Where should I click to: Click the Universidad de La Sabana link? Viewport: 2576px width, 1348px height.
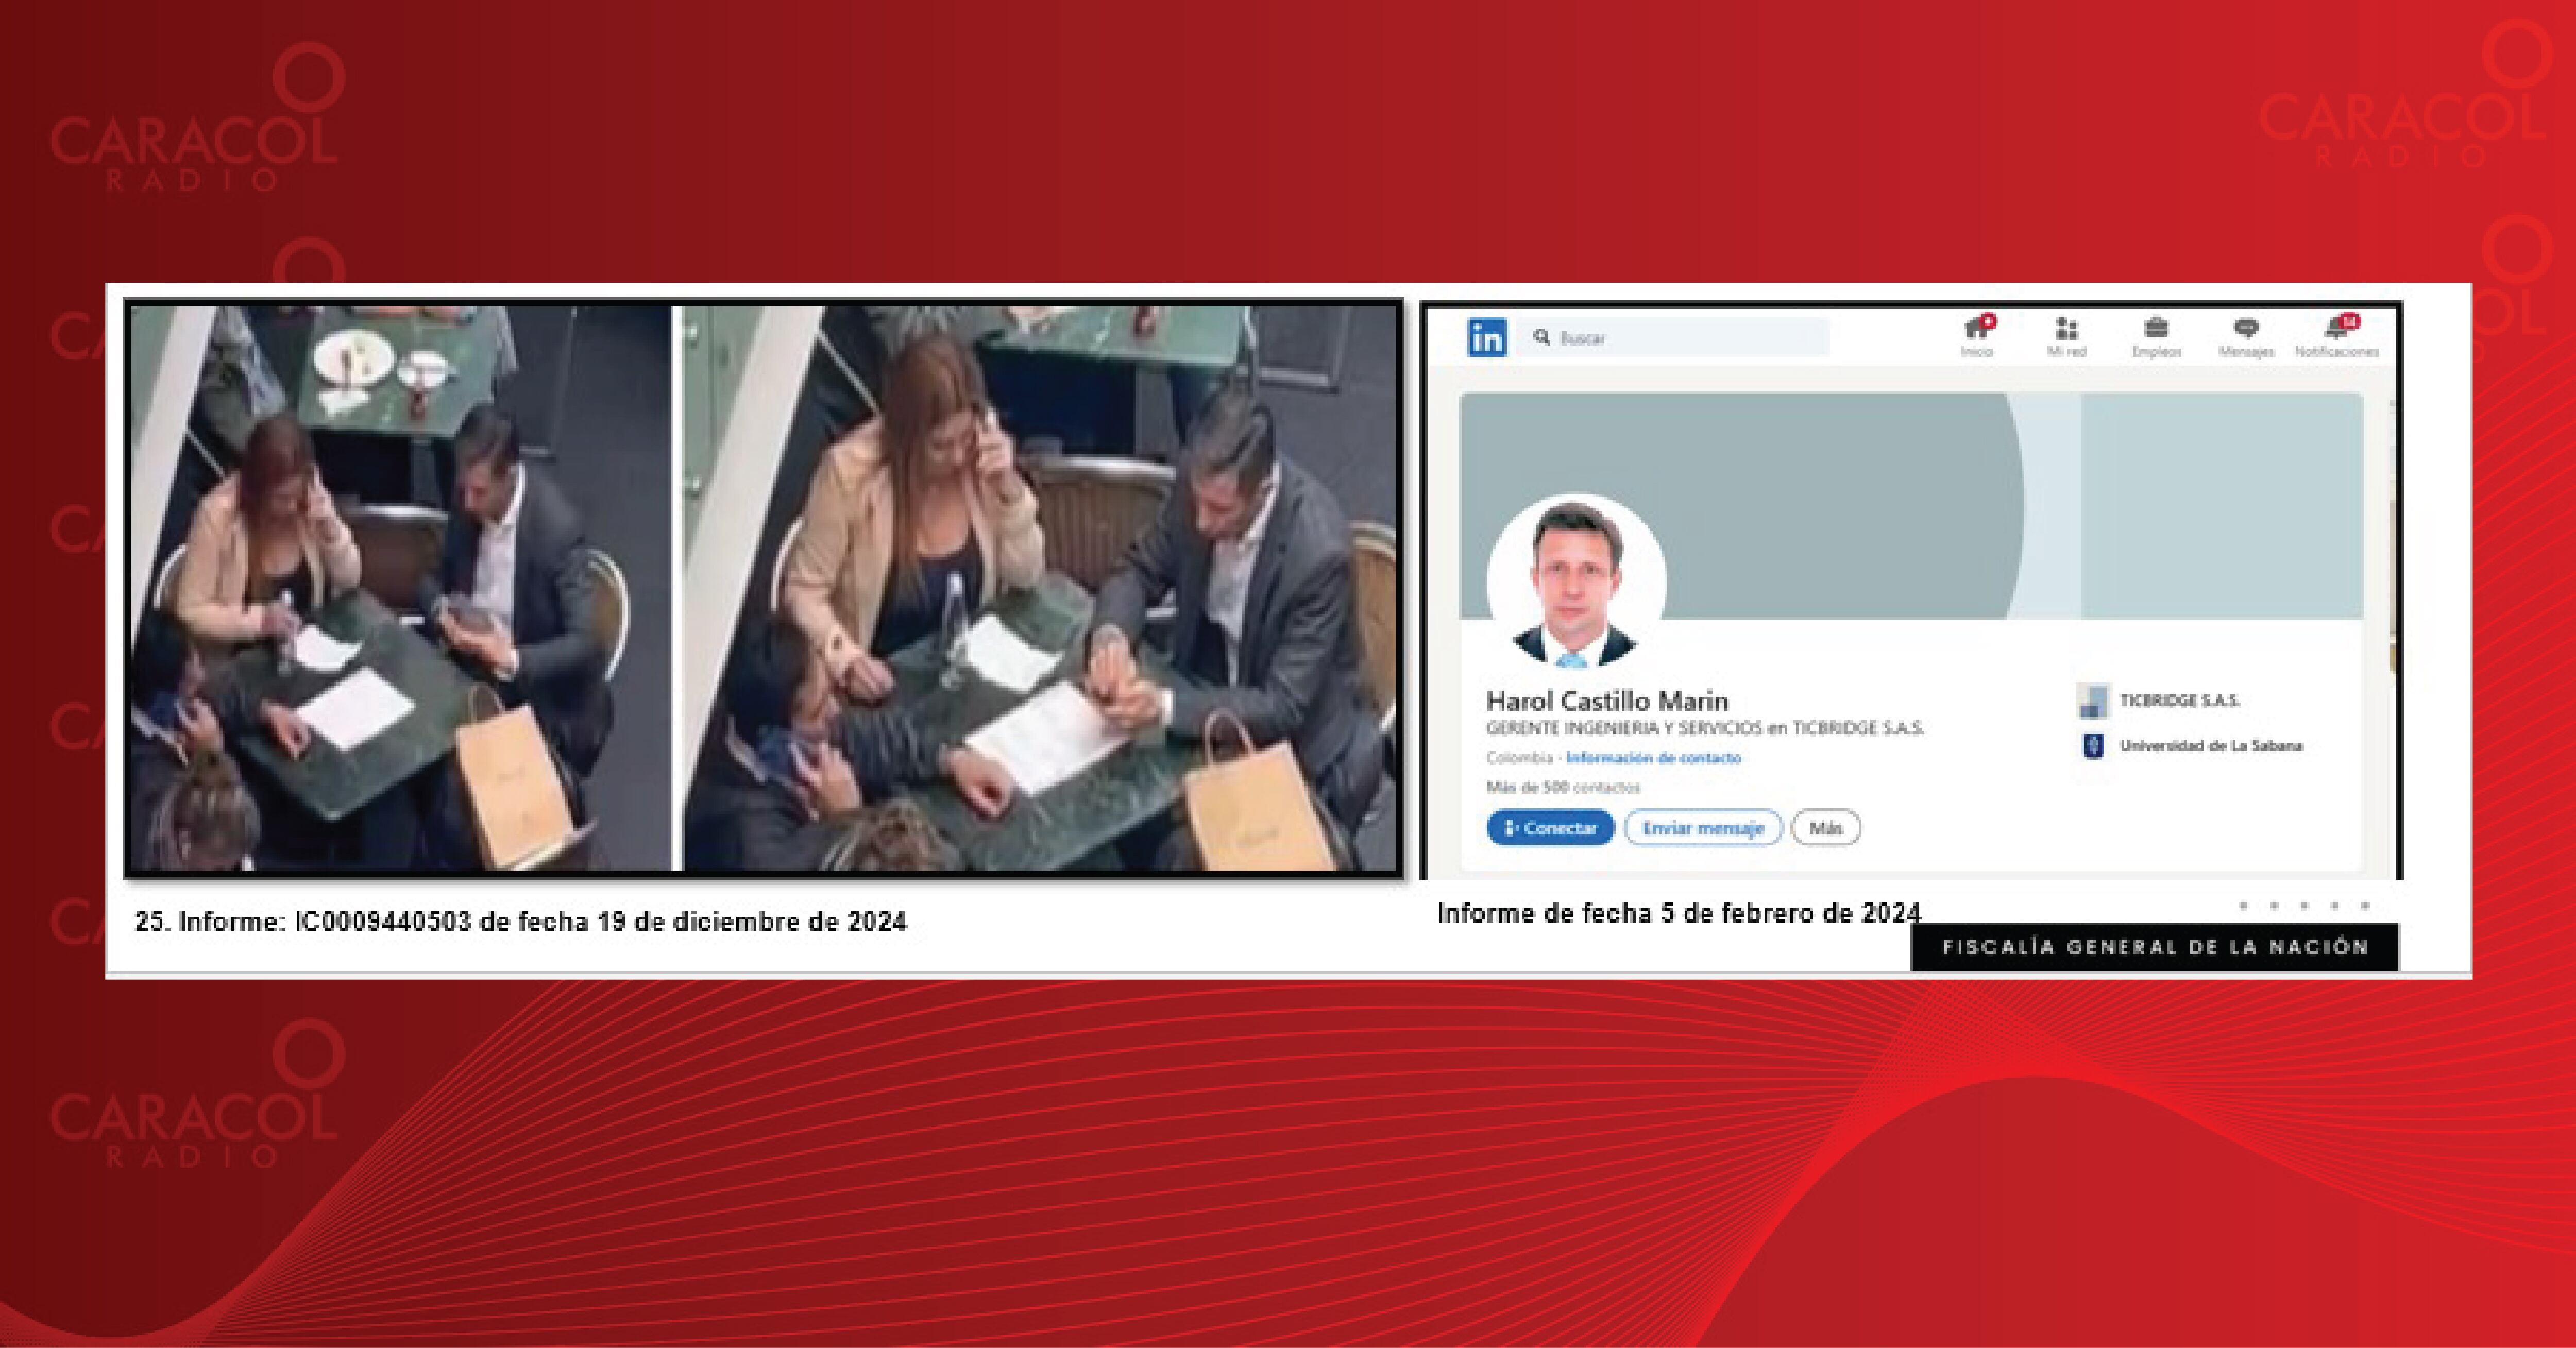tap(2211, 746)
